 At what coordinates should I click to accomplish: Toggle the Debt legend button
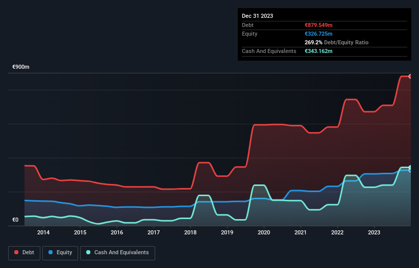(x=24, y=253)
